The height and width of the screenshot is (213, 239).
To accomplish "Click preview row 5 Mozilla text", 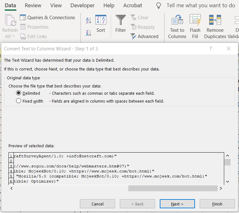I will coord(112,176).
